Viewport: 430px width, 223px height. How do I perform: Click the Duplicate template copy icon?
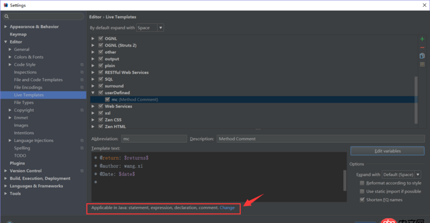pyautogui.click(x=422, y=56)
